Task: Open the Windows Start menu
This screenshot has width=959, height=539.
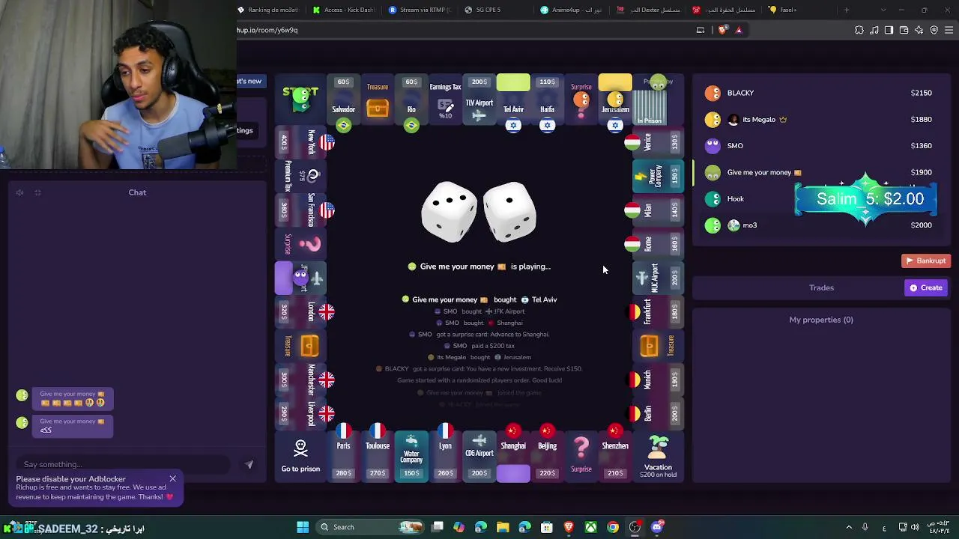Action: (303, 527)
